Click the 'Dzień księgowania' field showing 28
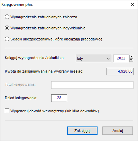The image size is (138, 141). 59,98
